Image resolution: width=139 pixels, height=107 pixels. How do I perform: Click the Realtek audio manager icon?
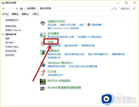tap(43, 88)
